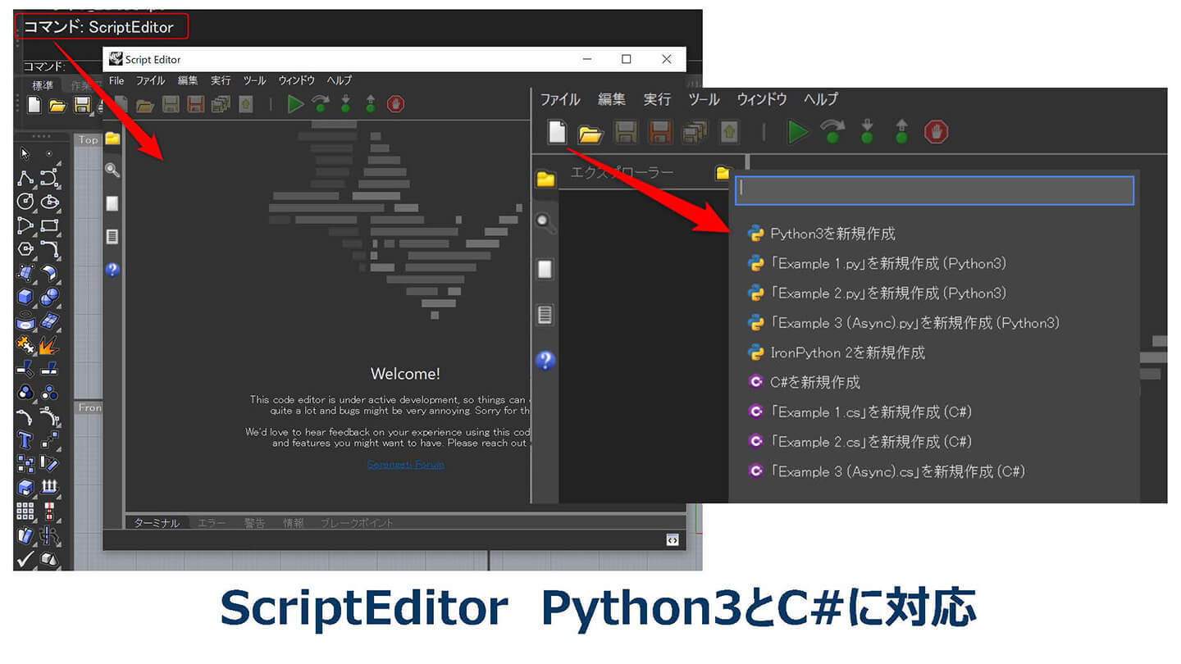
Task: Select Rhino Polyline tool
Action: (x=25, y=178)
